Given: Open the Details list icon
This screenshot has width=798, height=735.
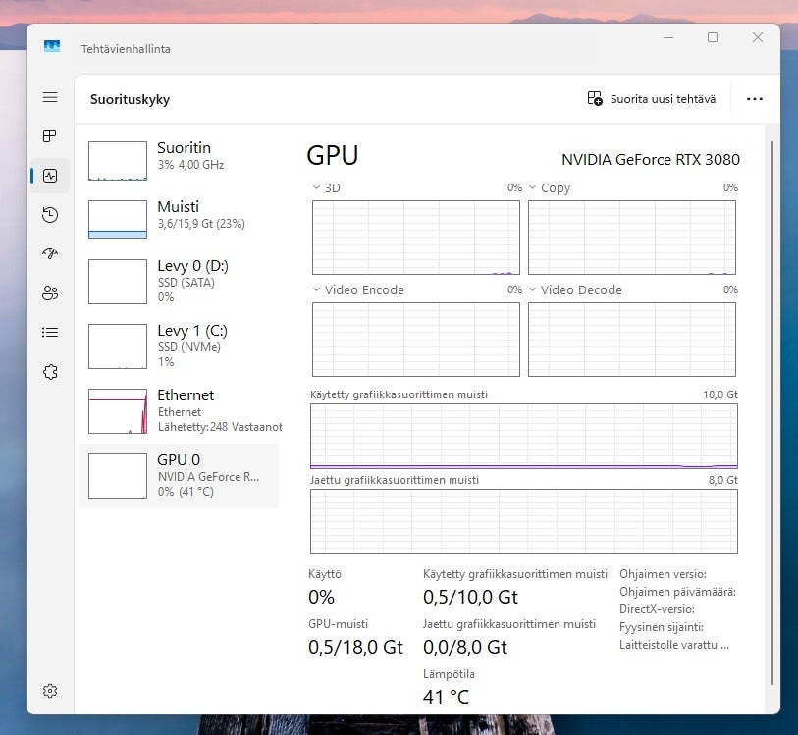Looking at the screenshot, I should tap(50, 332).
